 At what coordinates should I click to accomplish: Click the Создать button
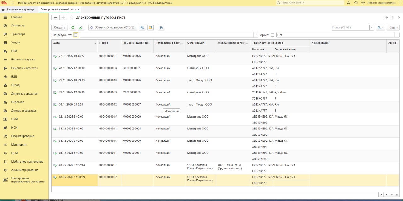click(60, 28)
